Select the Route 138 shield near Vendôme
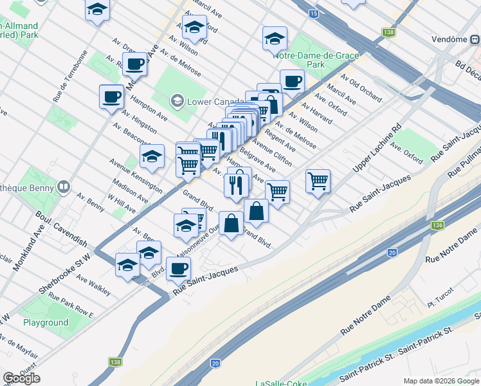This screenshot has height=386, width=481. click(388, 32)
